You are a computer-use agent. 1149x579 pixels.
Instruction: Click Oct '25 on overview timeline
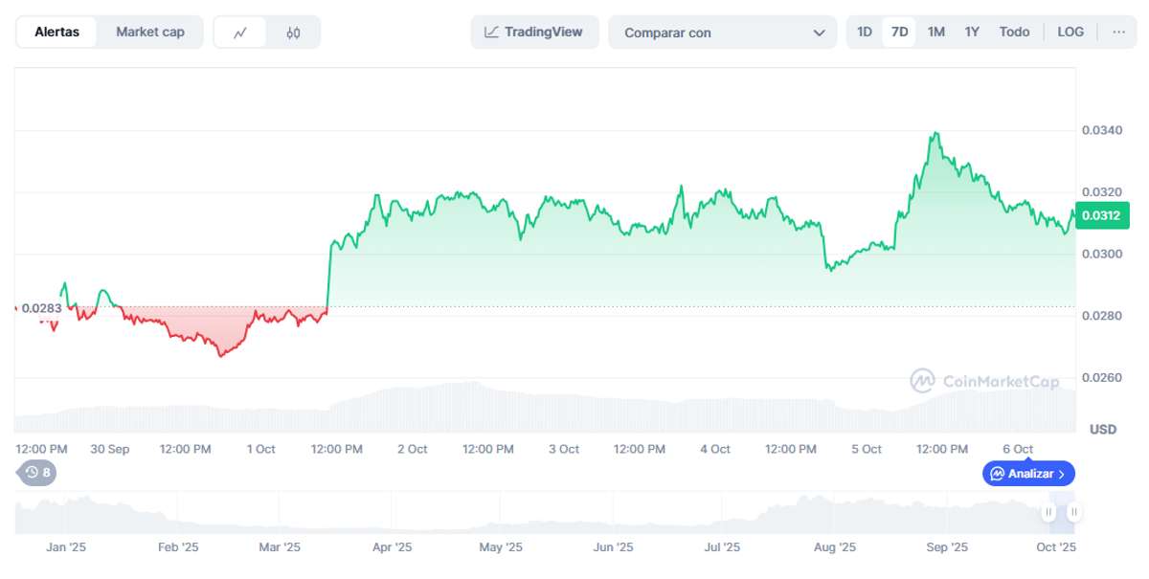[x=1056, y=547]
